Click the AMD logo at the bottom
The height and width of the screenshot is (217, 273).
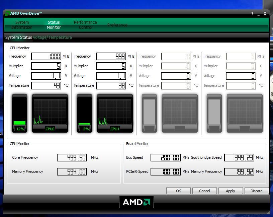click(x=136, y=202)
